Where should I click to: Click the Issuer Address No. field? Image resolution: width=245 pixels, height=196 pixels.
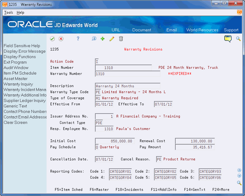[x=104, y=117]
